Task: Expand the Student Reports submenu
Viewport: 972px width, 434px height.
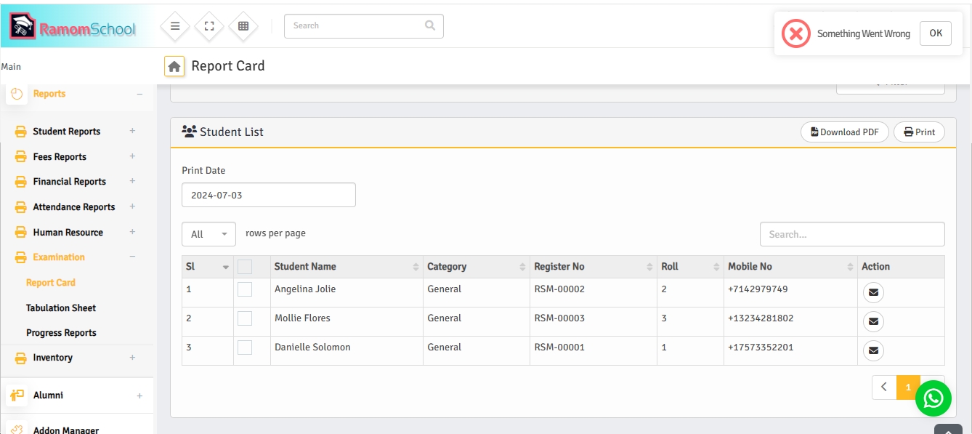Action: click(x=132, y=131)
